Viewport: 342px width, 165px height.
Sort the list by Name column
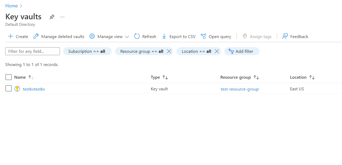tap(20, 77)
